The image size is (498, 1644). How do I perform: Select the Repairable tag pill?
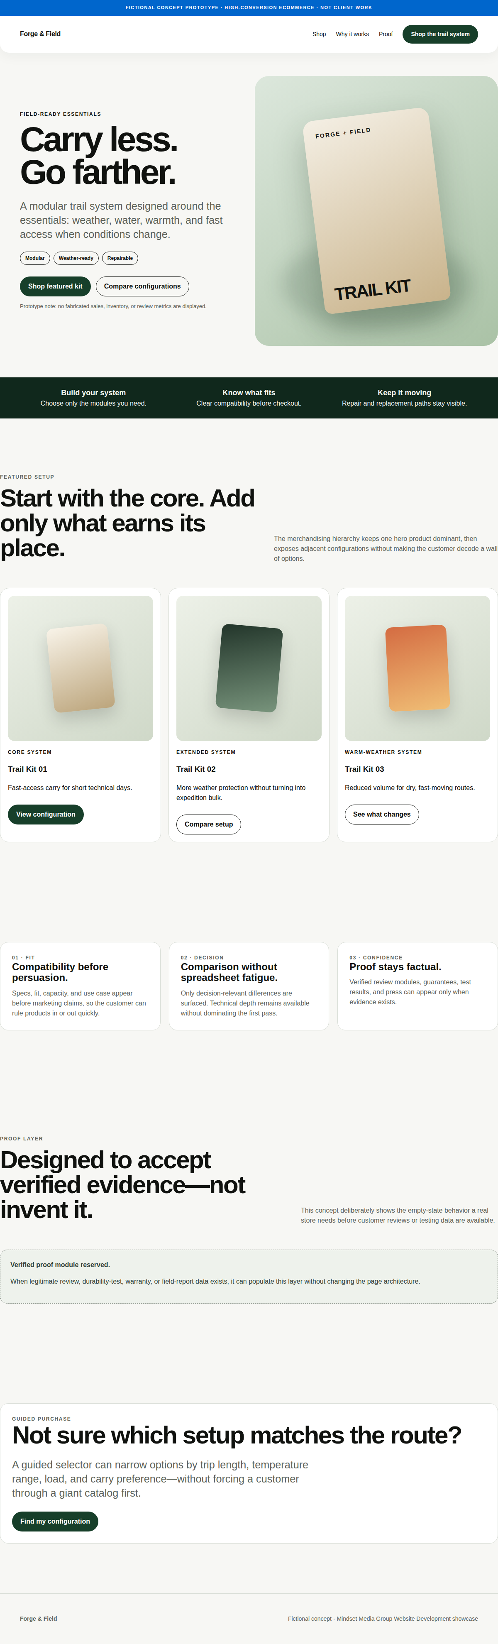[x=120, y=259]
